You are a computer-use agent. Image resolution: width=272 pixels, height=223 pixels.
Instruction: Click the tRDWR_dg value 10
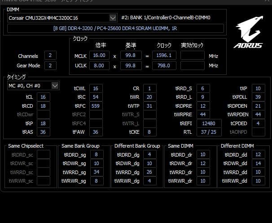tap(150, 163)
